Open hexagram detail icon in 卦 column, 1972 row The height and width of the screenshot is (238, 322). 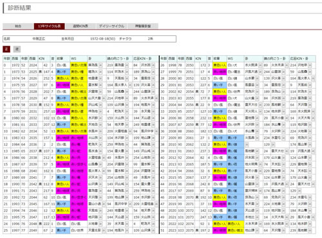coord(100,65)
